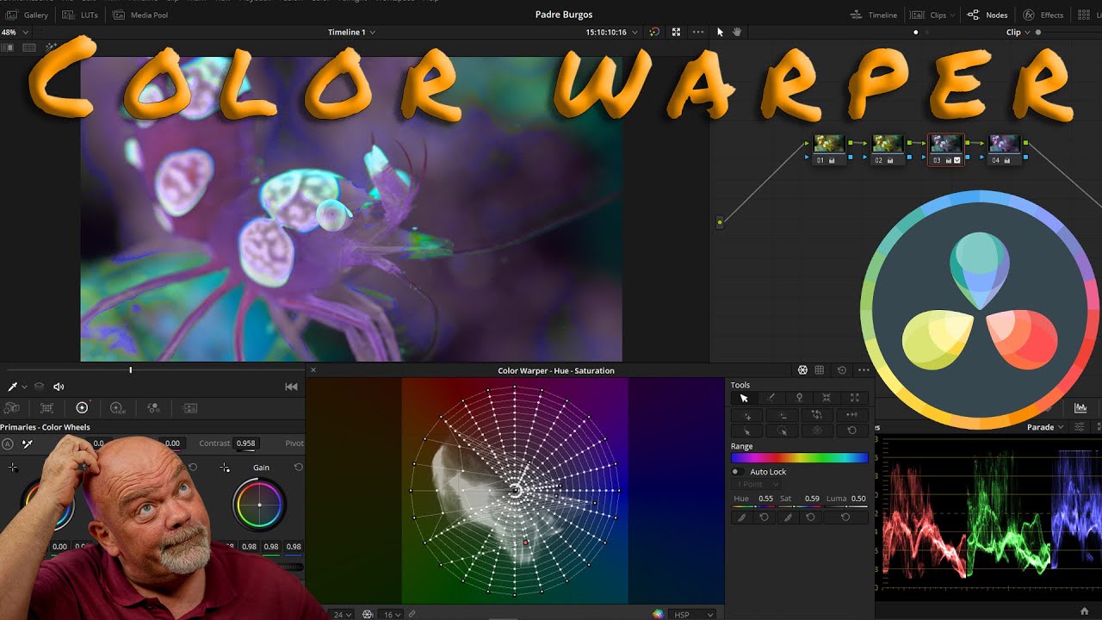The image size is (1102, 620).
Task: Select the qualifier eyedropper tool
Action: click(13, 387)
